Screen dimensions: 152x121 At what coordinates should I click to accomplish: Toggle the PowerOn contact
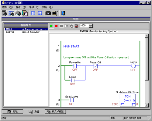tap(75, 66)
